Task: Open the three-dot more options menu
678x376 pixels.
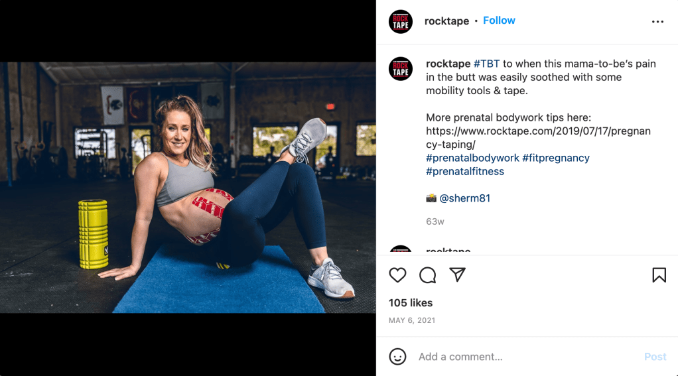Action: coord(657,22)
